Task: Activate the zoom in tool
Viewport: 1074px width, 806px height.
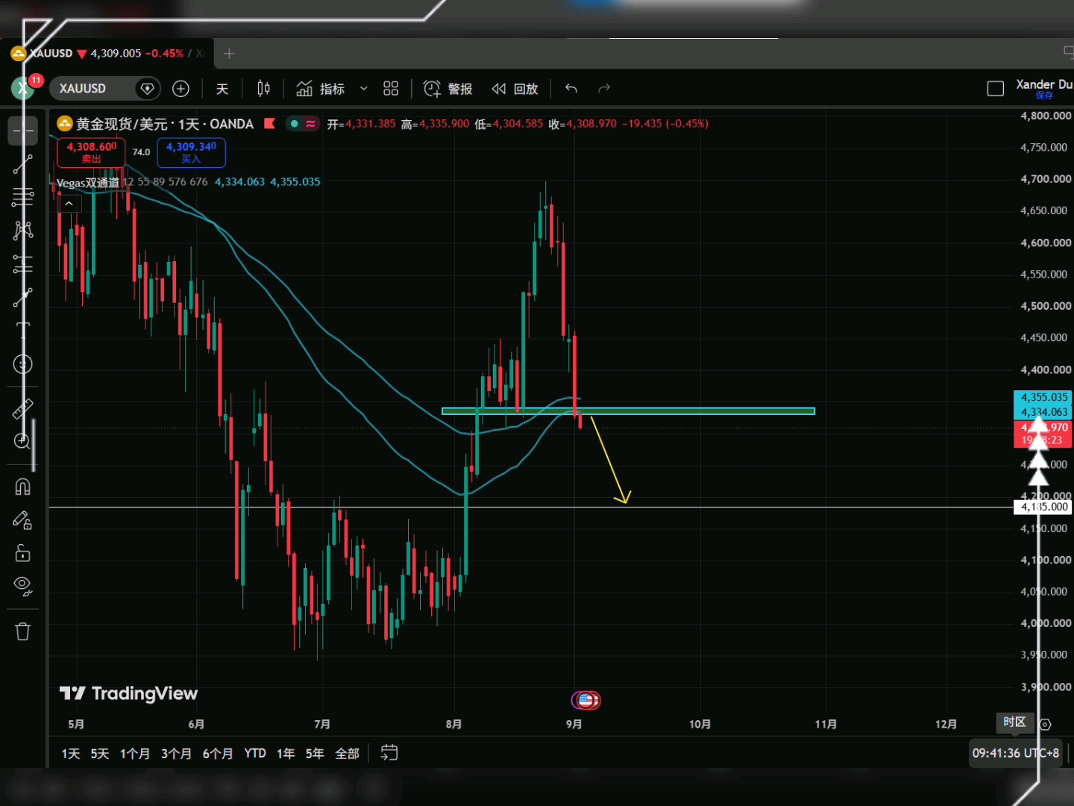Action: (22, 441)
